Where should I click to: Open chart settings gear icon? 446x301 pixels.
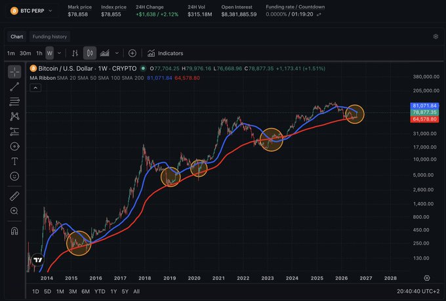point(436,37)
